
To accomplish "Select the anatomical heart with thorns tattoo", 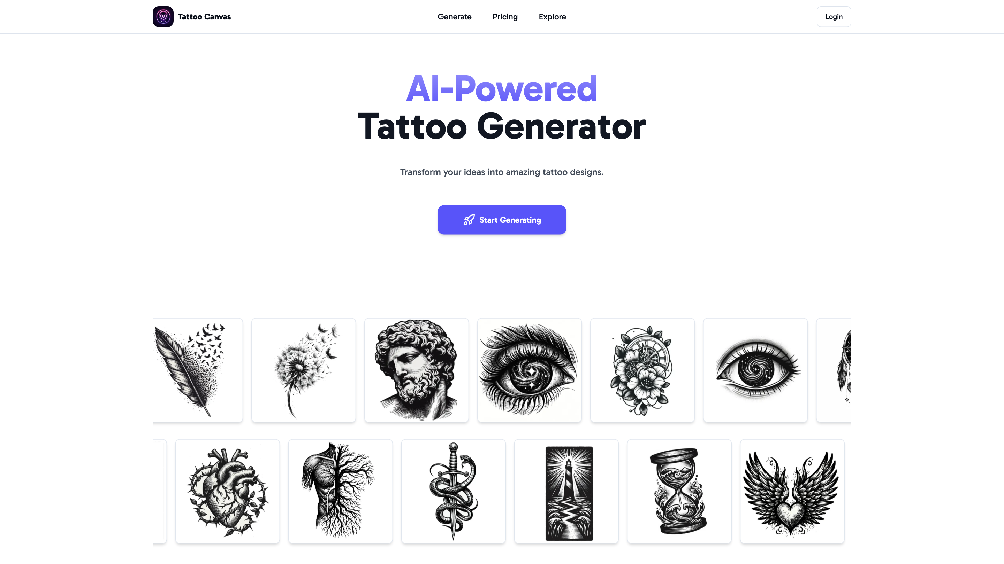I will (x=228, y=491).
